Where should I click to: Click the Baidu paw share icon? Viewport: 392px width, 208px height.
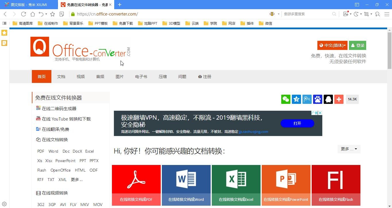tap(318, 99)
